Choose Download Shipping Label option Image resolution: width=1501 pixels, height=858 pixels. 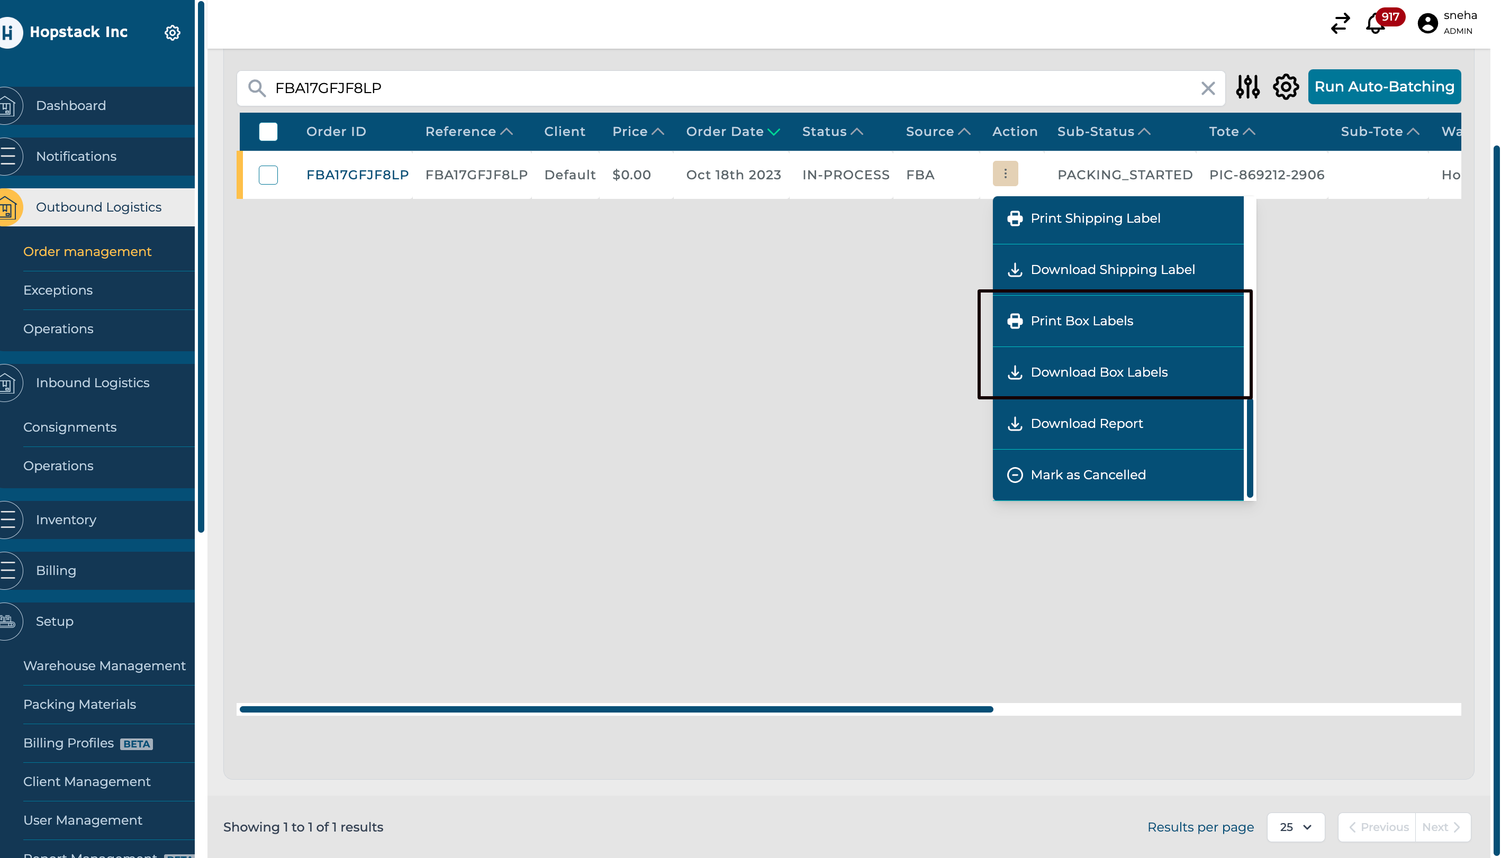coord(1112,269)
